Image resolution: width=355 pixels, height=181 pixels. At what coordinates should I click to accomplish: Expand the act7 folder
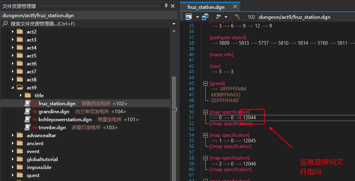click(12, 71)
